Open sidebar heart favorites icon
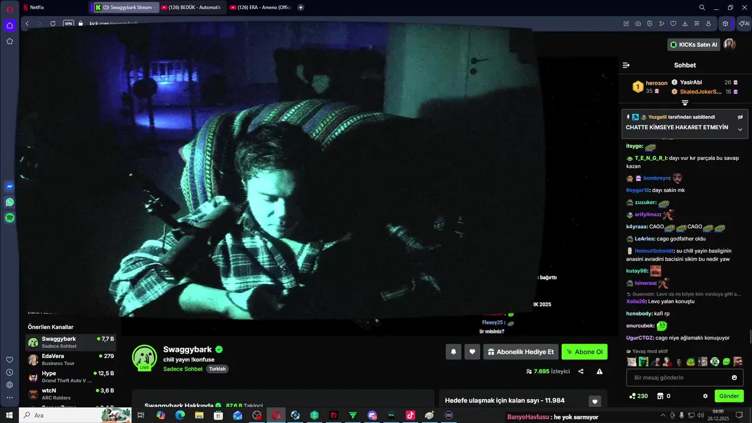752x423 pixels. click(9, 360)
